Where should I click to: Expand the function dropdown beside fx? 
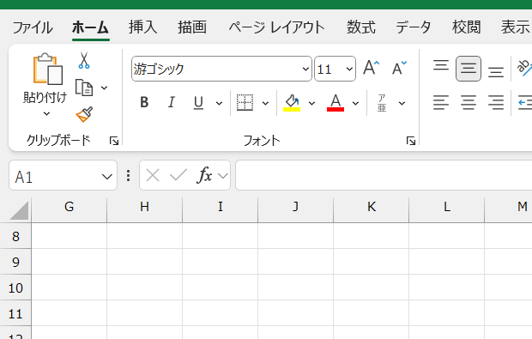pyautogui.click(x=223, y=176)
